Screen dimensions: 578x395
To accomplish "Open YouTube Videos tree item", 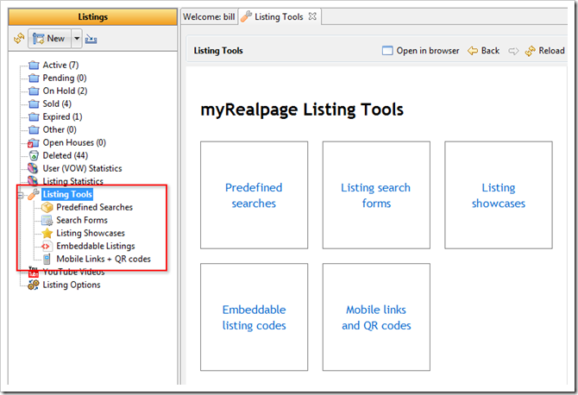I will (73, 272).
